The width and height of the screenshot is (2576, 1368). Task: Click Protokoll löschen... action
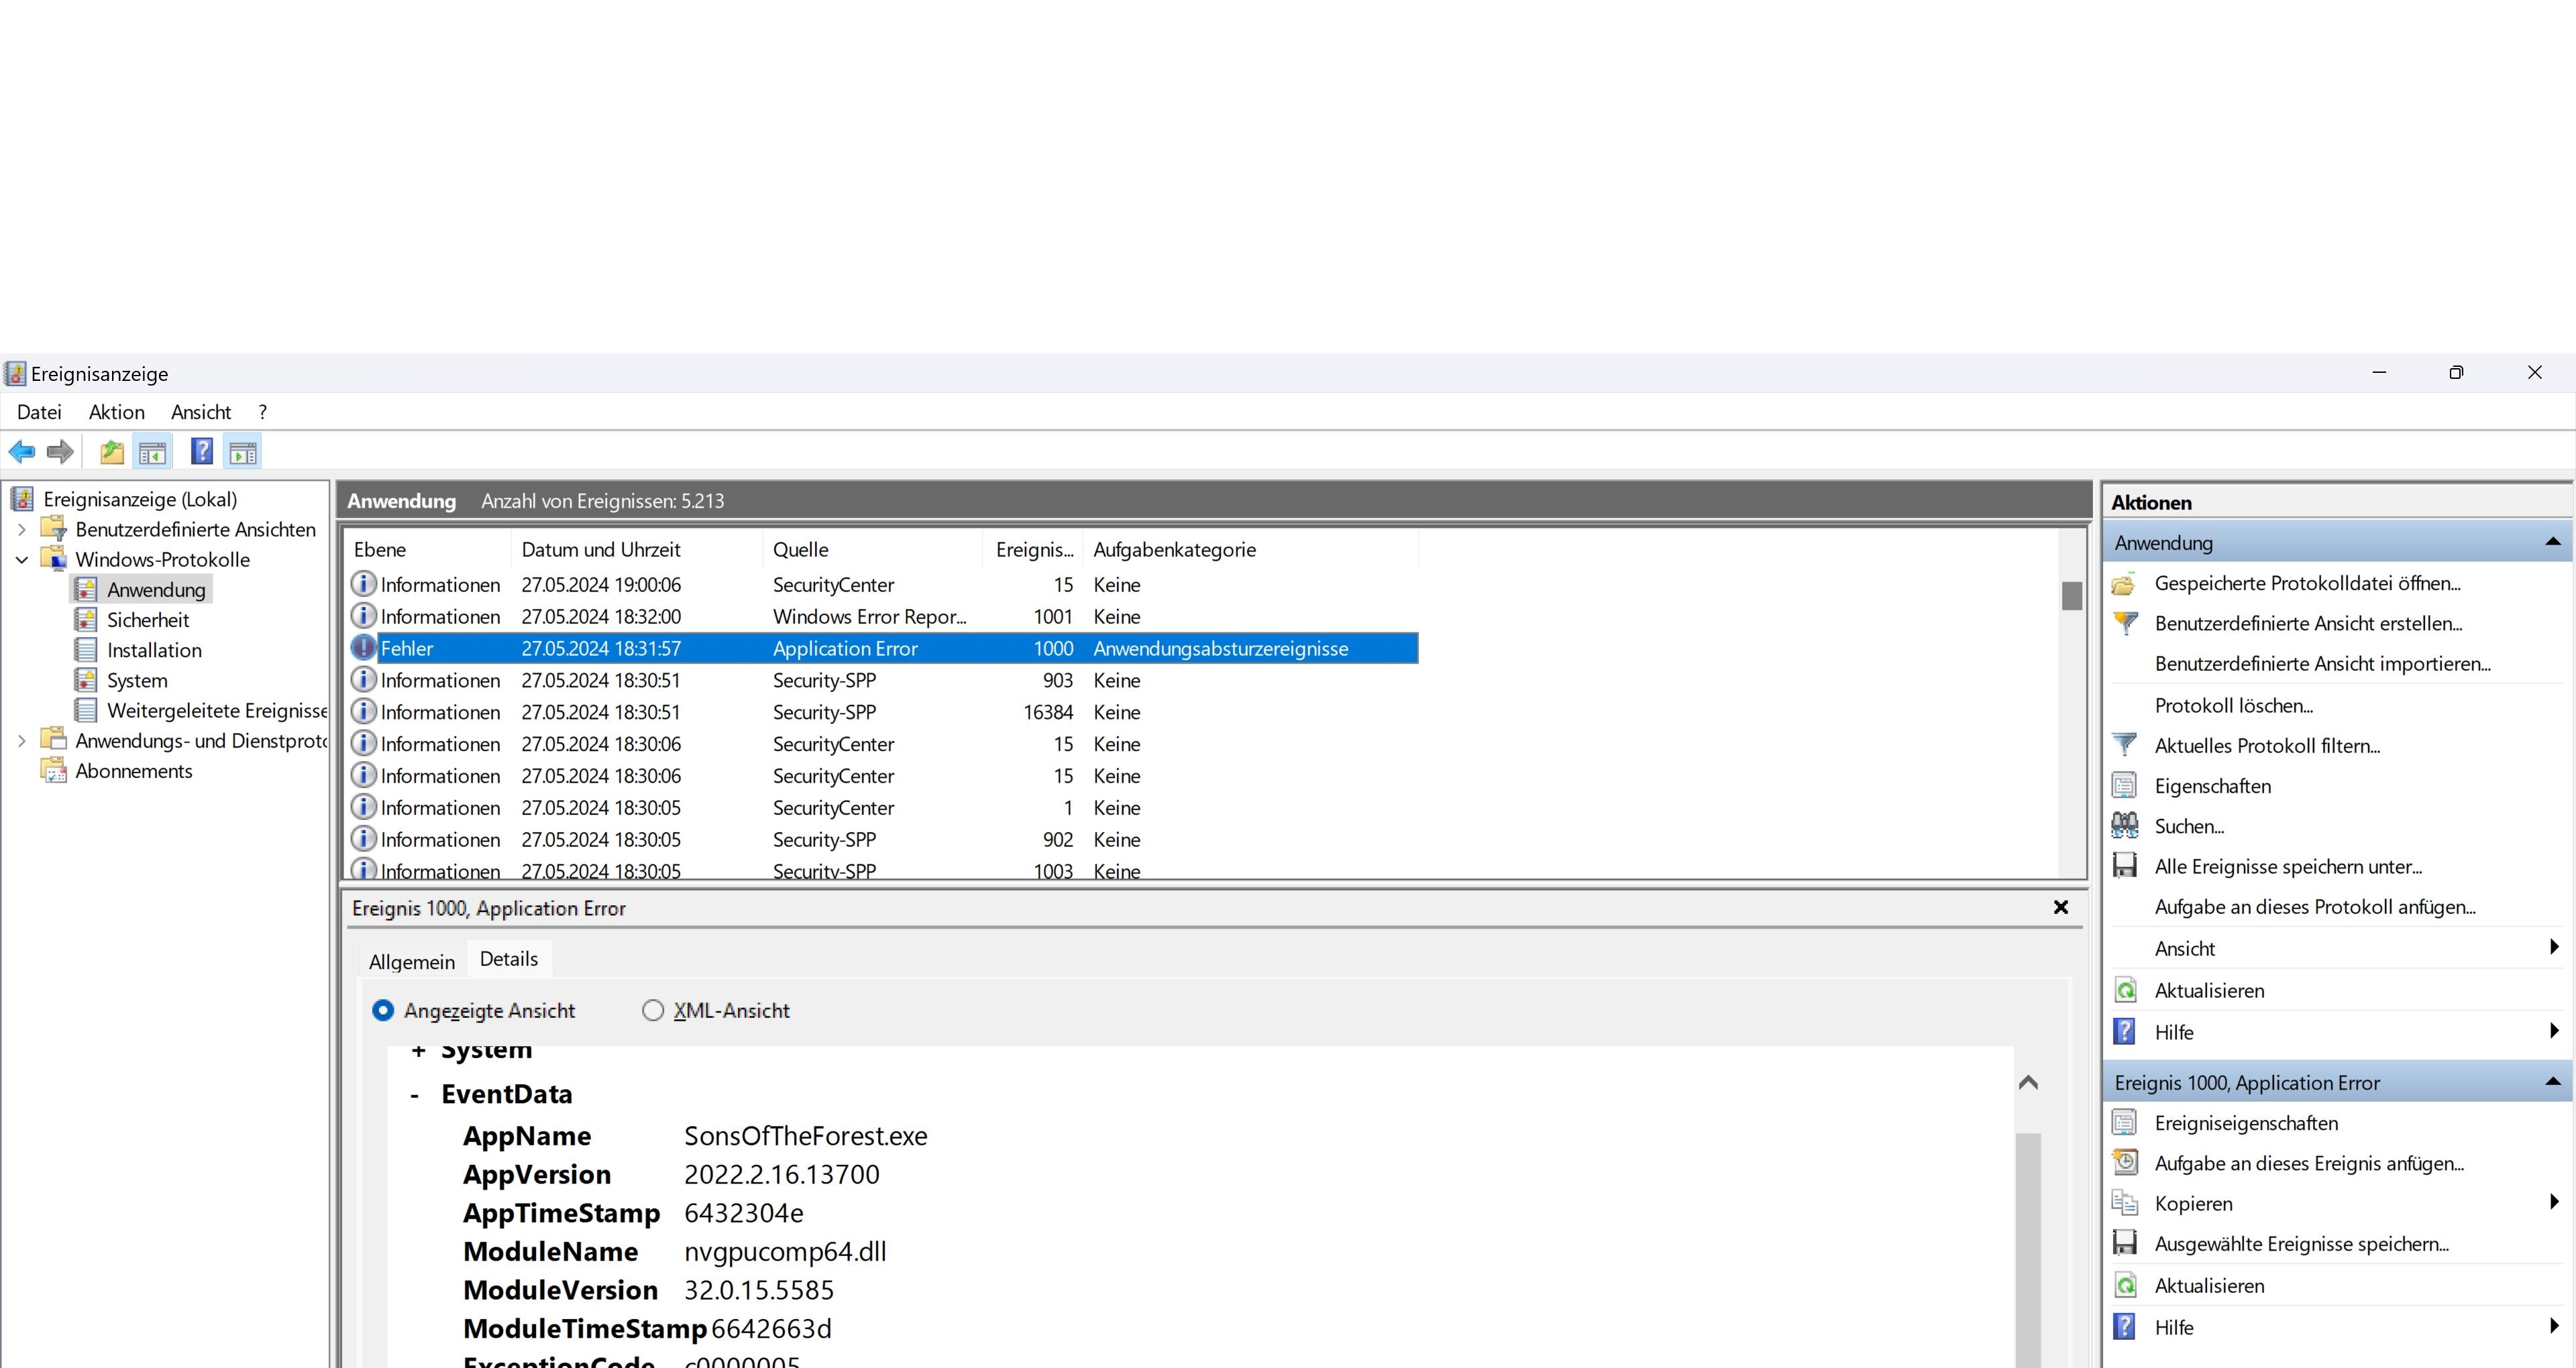point(2233,705)
